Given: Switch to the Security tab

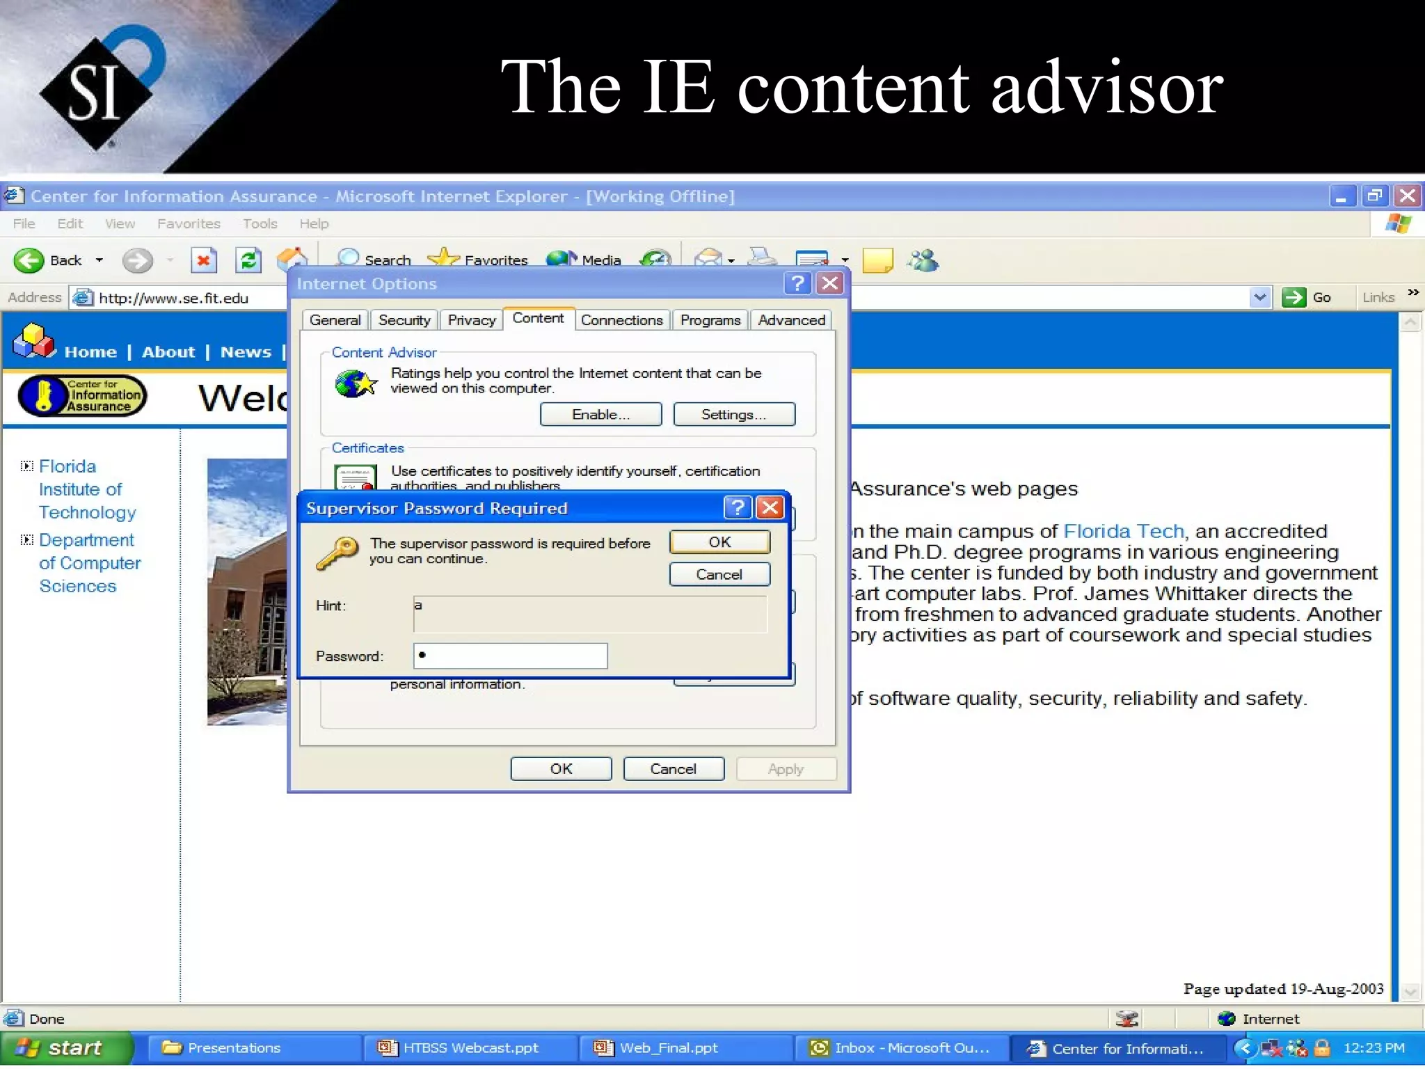Looking at the screenshot, I should coord(404,320).
